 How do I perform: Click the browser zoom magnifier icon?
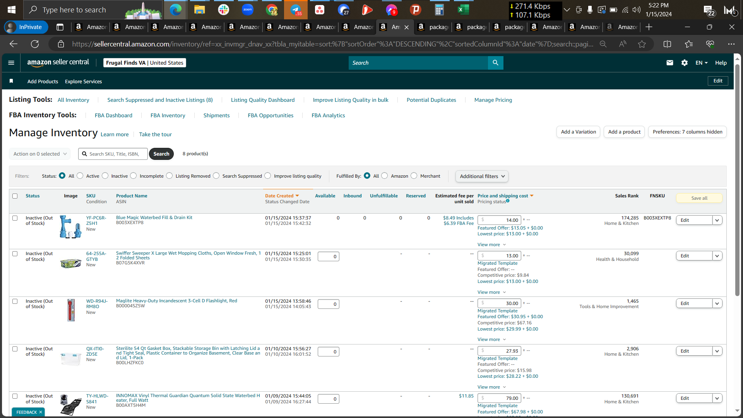point(603,44)
